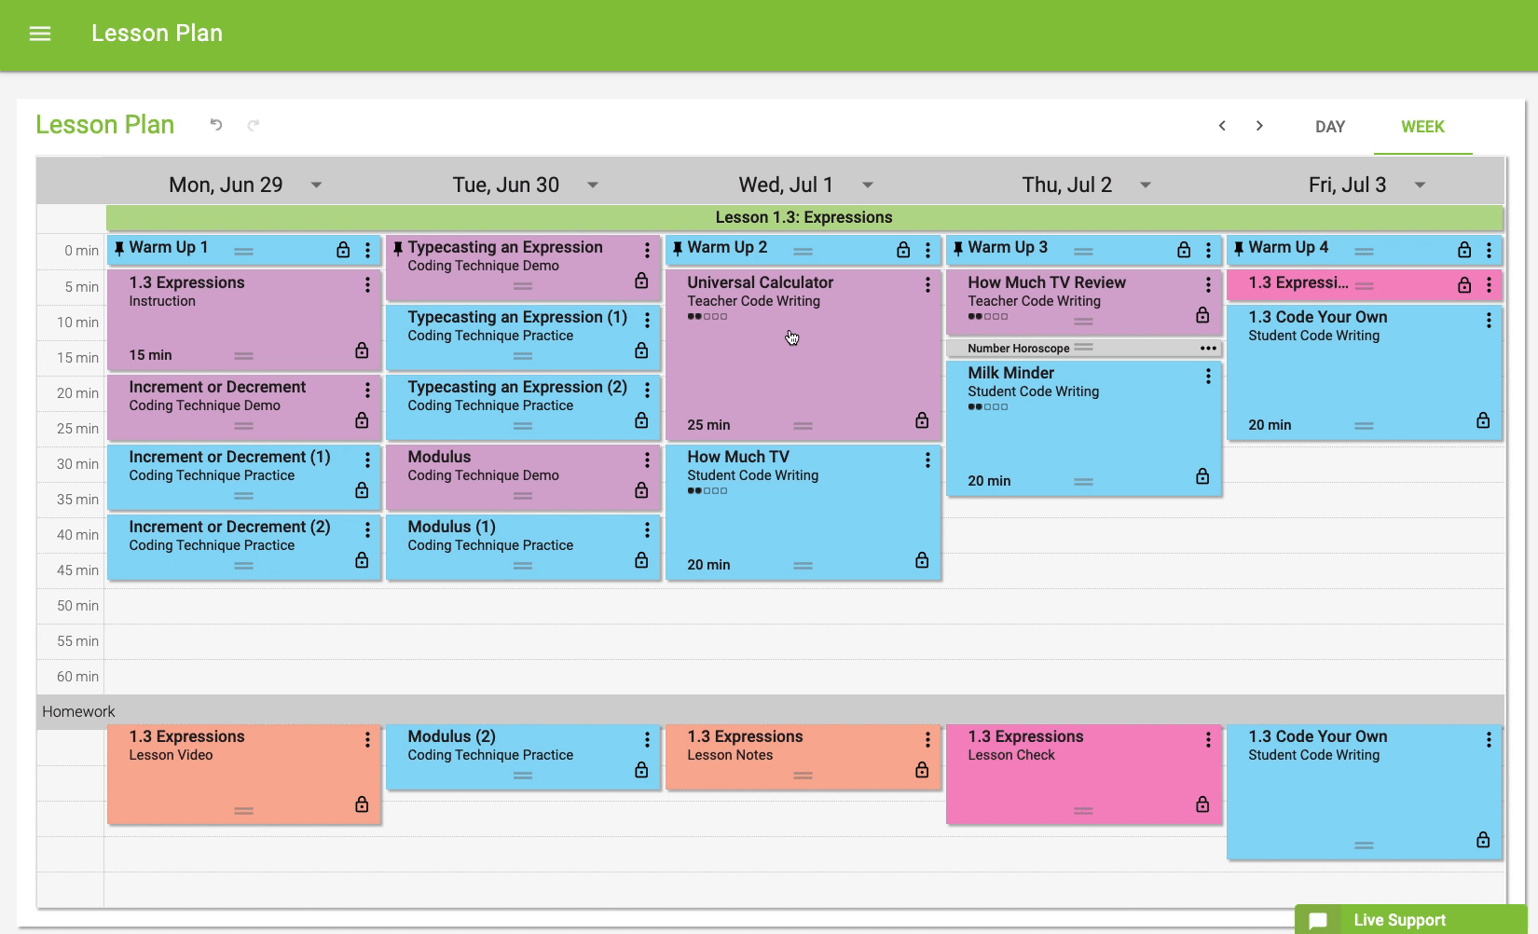The width and height of the screenshot is (1538, 934).
Task: Open the hamburger navigation menu
Action: (x=40, y=34)
